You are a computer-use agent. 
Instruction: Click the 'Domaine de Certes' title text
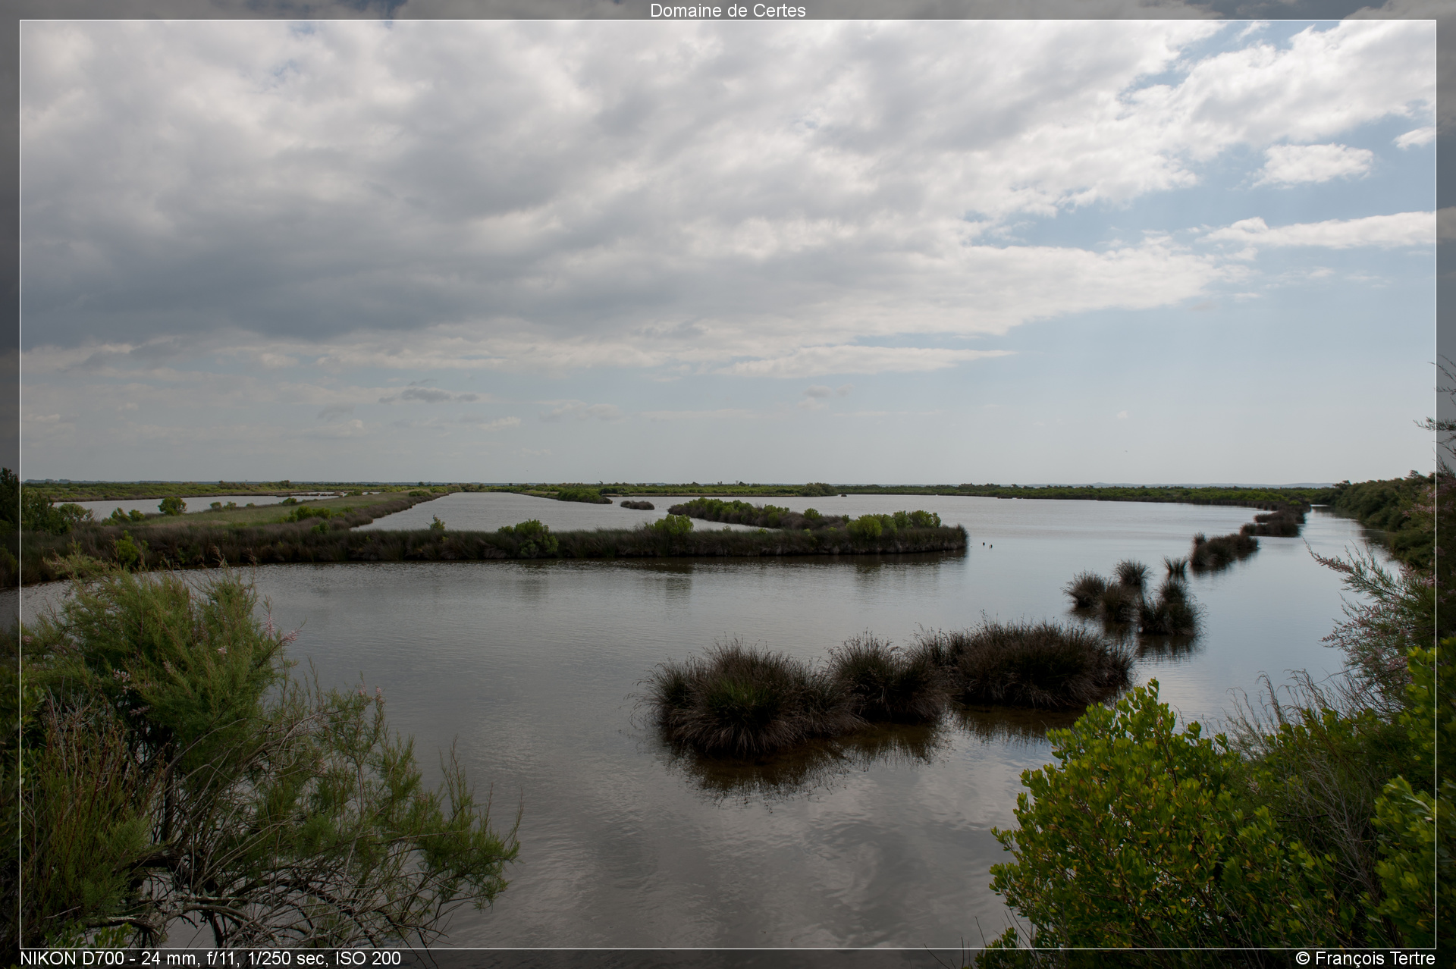point(727,11)
